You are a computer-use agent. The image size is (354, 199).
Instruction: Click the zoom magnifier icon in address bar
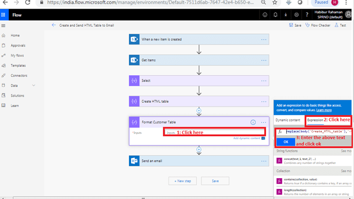pos(263,2)
